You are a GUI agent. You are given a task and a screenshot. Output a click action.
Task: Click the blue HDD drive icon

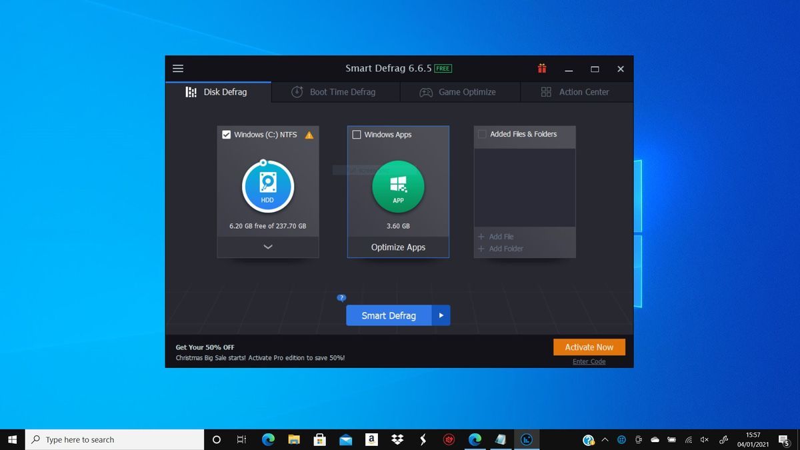tap(267, 186)
